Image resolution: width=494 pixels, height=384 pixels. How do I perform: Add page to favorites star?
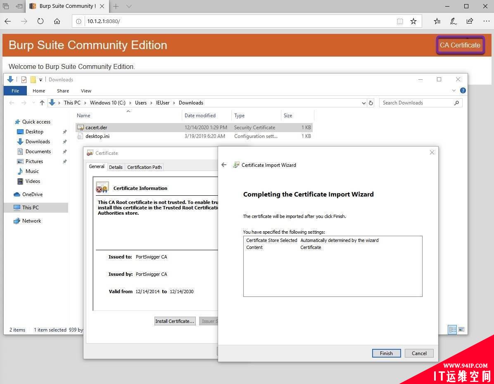[413, 21]
